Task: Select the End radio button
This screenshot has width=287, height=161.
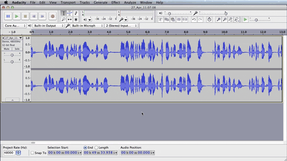Action: 85,148
